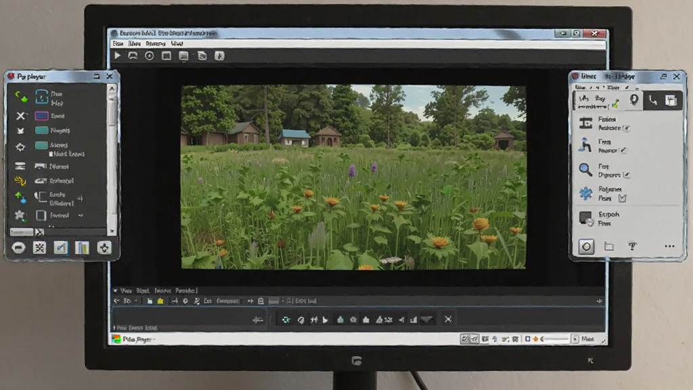Expand the dropdown arrow on last Py player row
The image size is (693, 390).
coord(81,216)
